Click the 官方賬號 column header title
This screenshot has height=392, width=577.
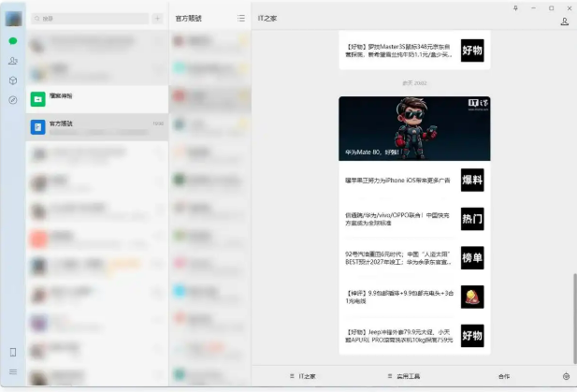[x=188, y=19]
